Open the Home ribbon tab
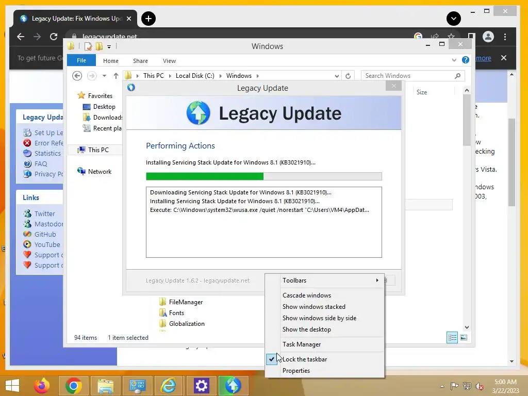 111,61
